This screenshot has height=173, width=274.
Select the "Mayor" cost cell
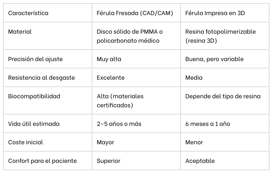click(106, 142)
